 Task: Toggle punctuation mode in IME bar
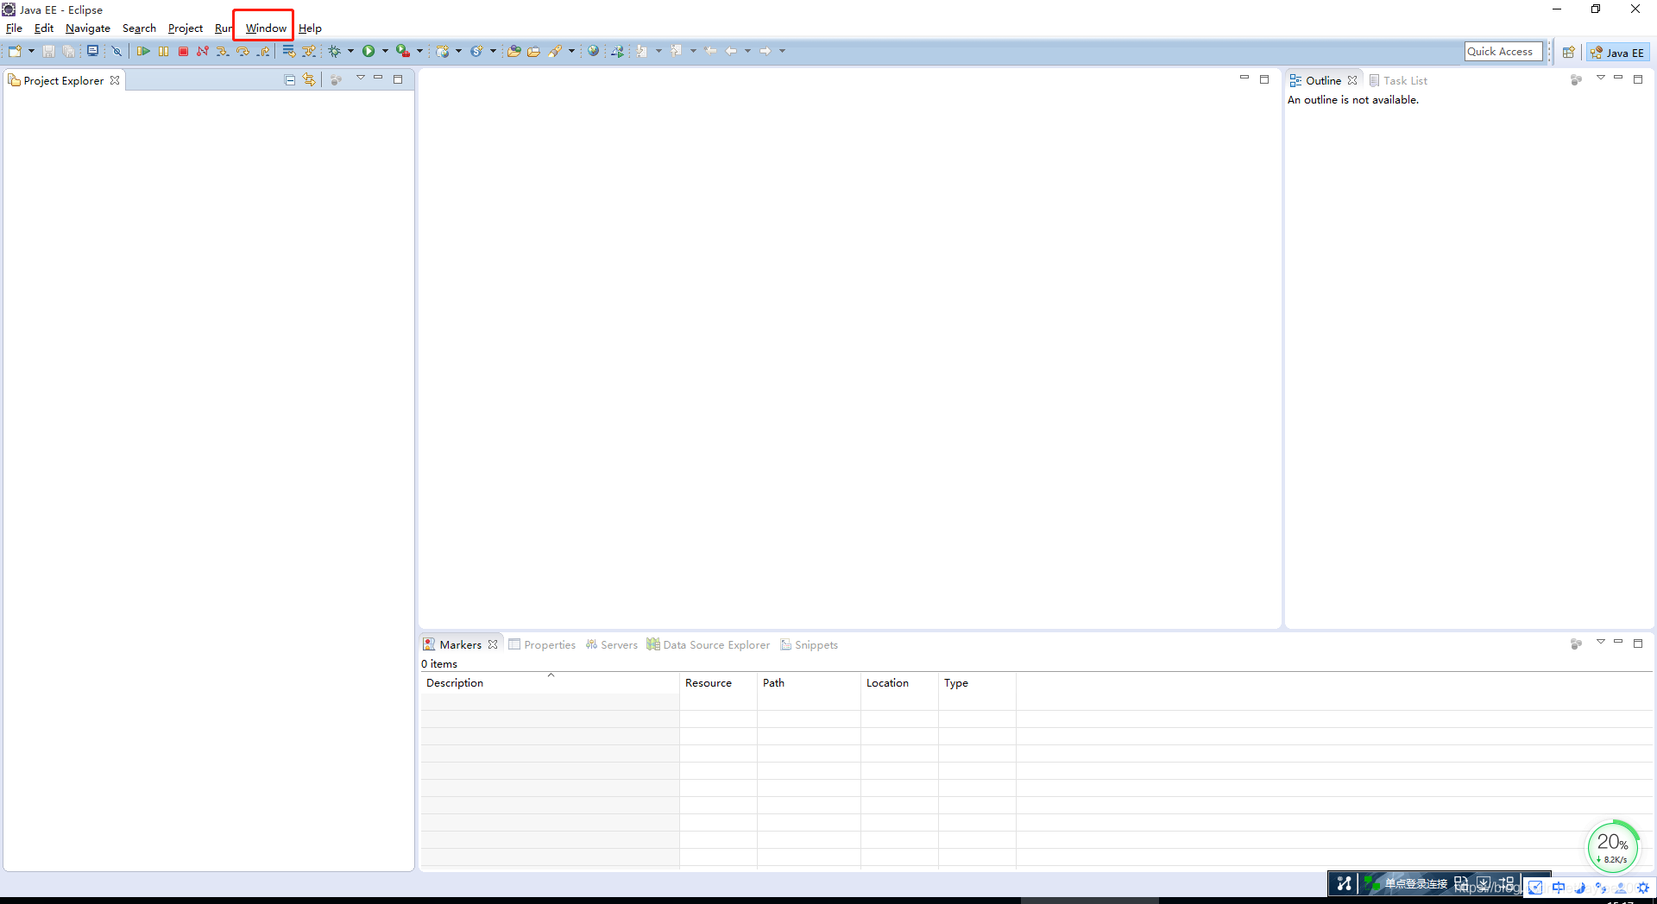tap(1601, 888)
